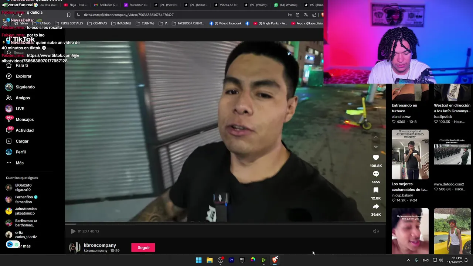473x266 pixels.
Task: Open the IA bookmarks folder
Action: click(163, 23)
